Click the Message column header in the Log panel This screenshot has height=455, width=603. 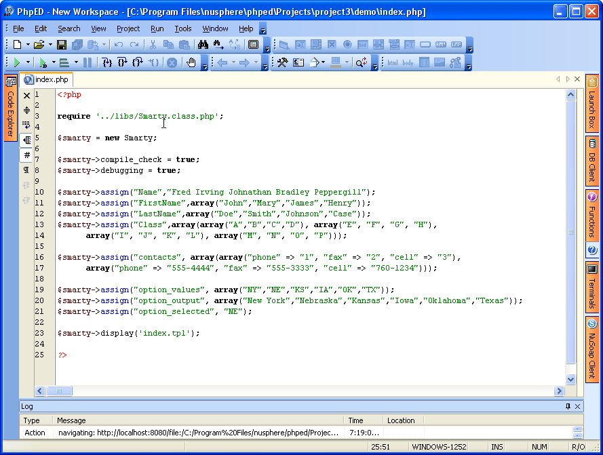(71, 420)
